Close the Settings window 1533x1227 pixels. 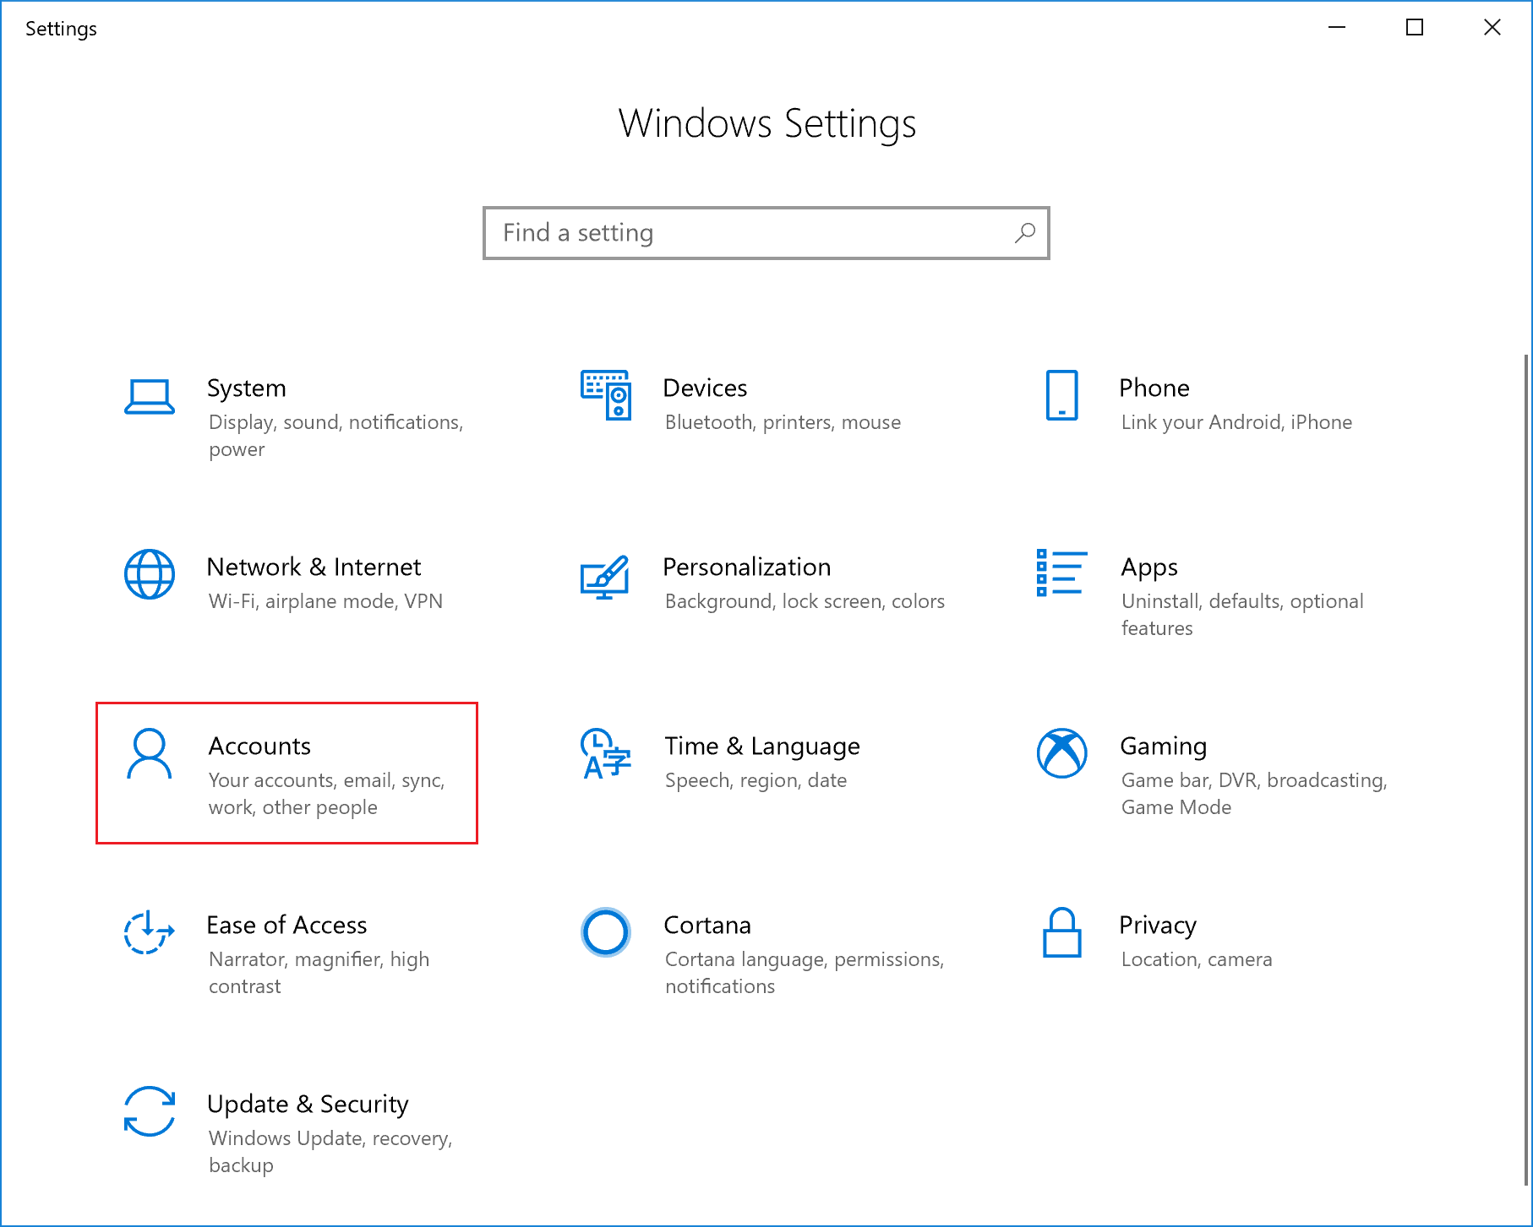(1492, 28)
